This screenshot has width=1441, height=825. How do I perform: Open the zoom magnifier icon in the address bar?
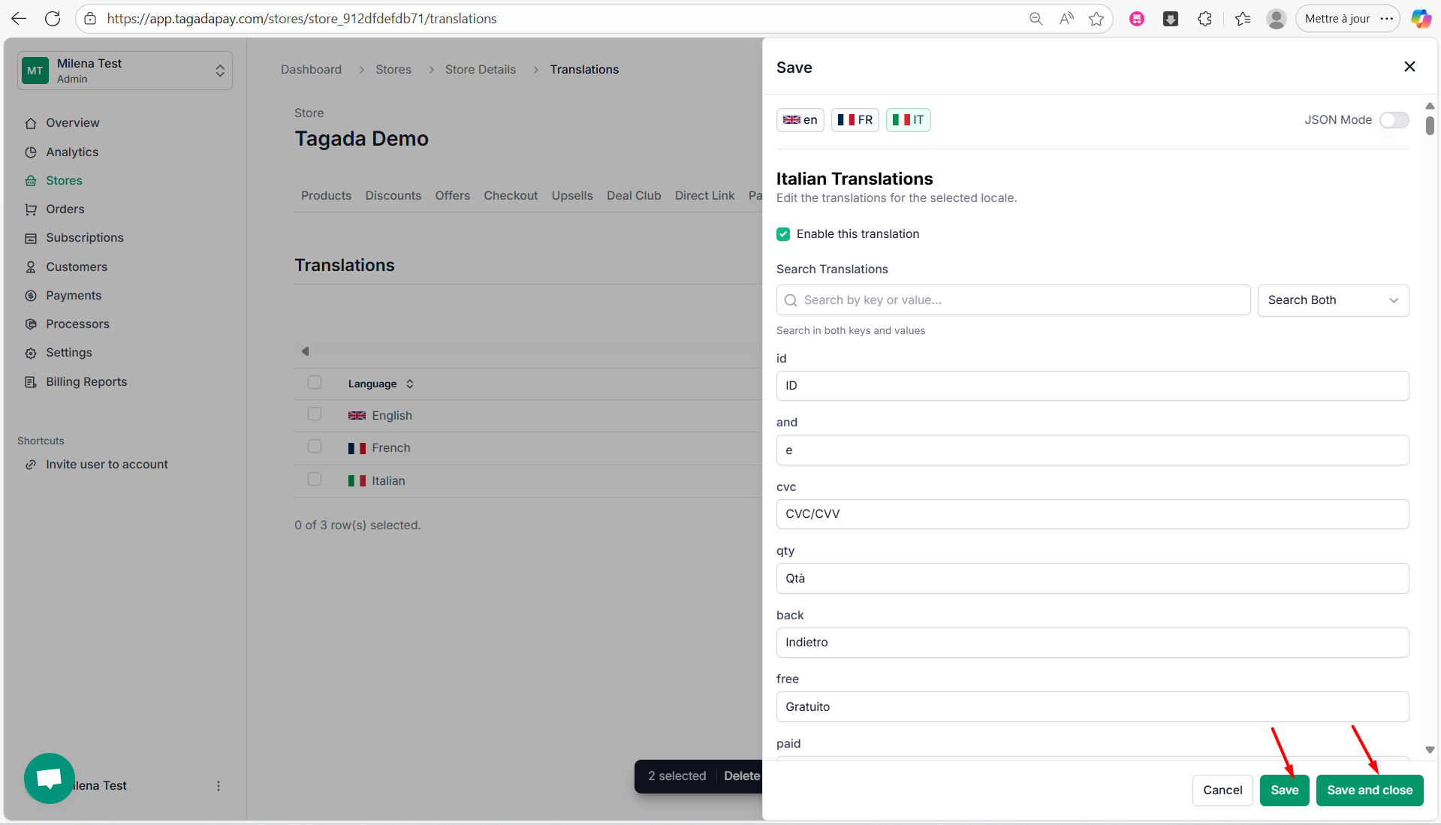coord(1036,19)
